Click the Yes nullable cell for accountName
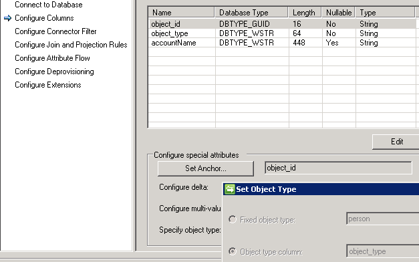419x262 pixels. pos(332,43)
